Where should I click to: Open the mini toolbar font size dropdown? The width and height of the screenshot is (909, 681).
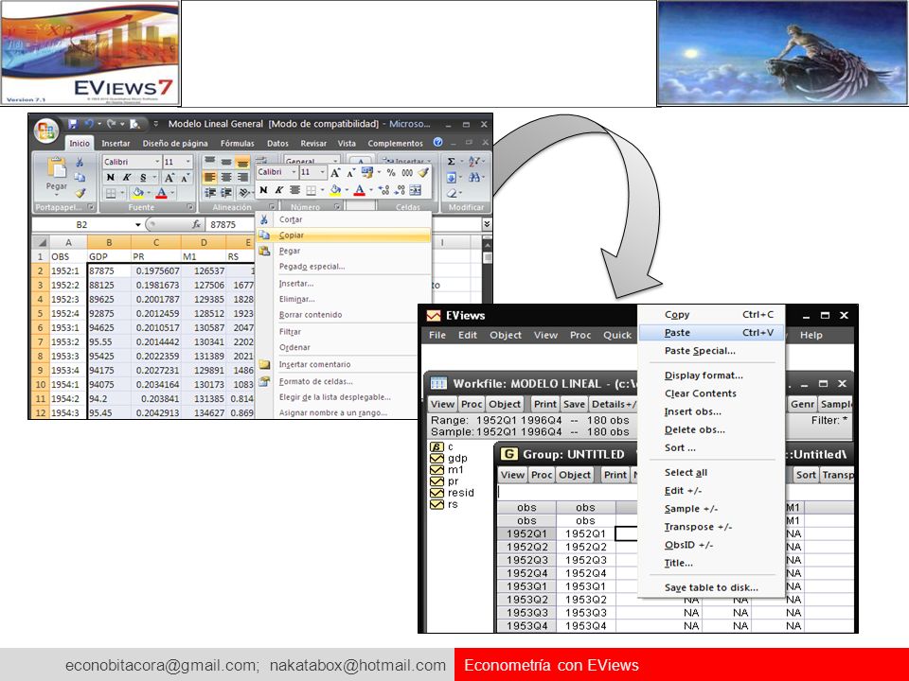tap(322, 172)
